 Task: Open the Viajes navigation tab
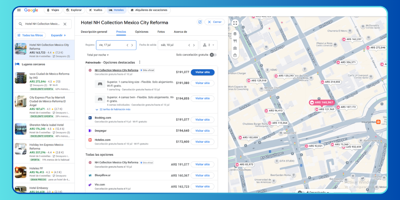[52, 10]
